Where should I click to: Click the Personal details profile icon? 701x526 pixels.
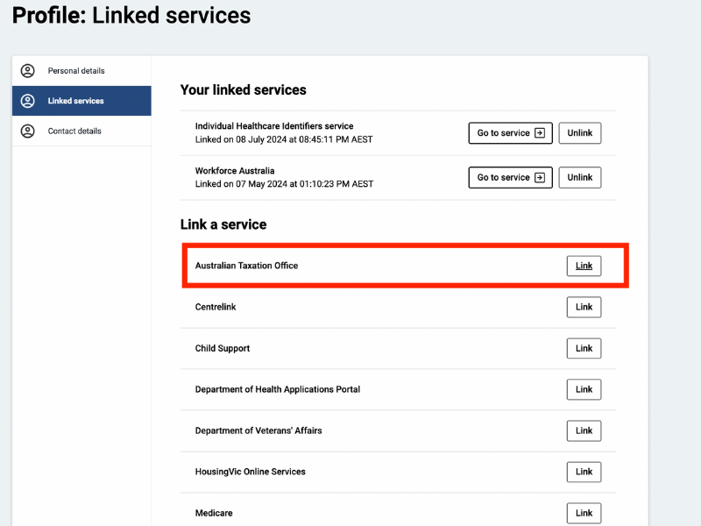(x=28, y=71)
